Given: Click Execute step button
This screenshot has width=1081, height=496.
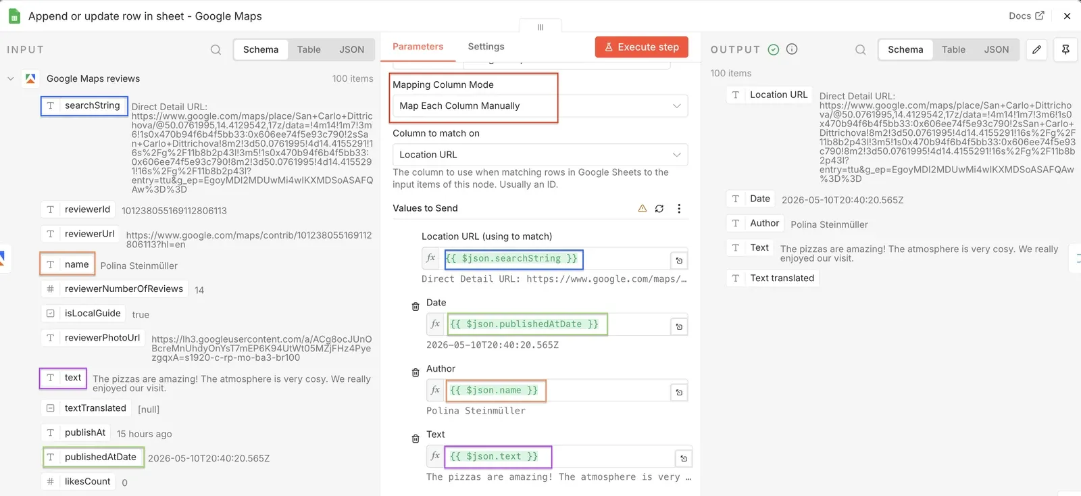Looking at the screenshot, I should point(642,47).
